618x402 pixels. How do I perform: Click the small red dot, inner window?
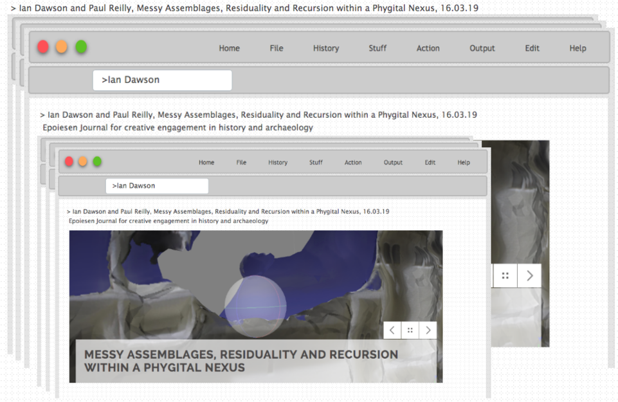pyautogui.click(x=69, y=161)
